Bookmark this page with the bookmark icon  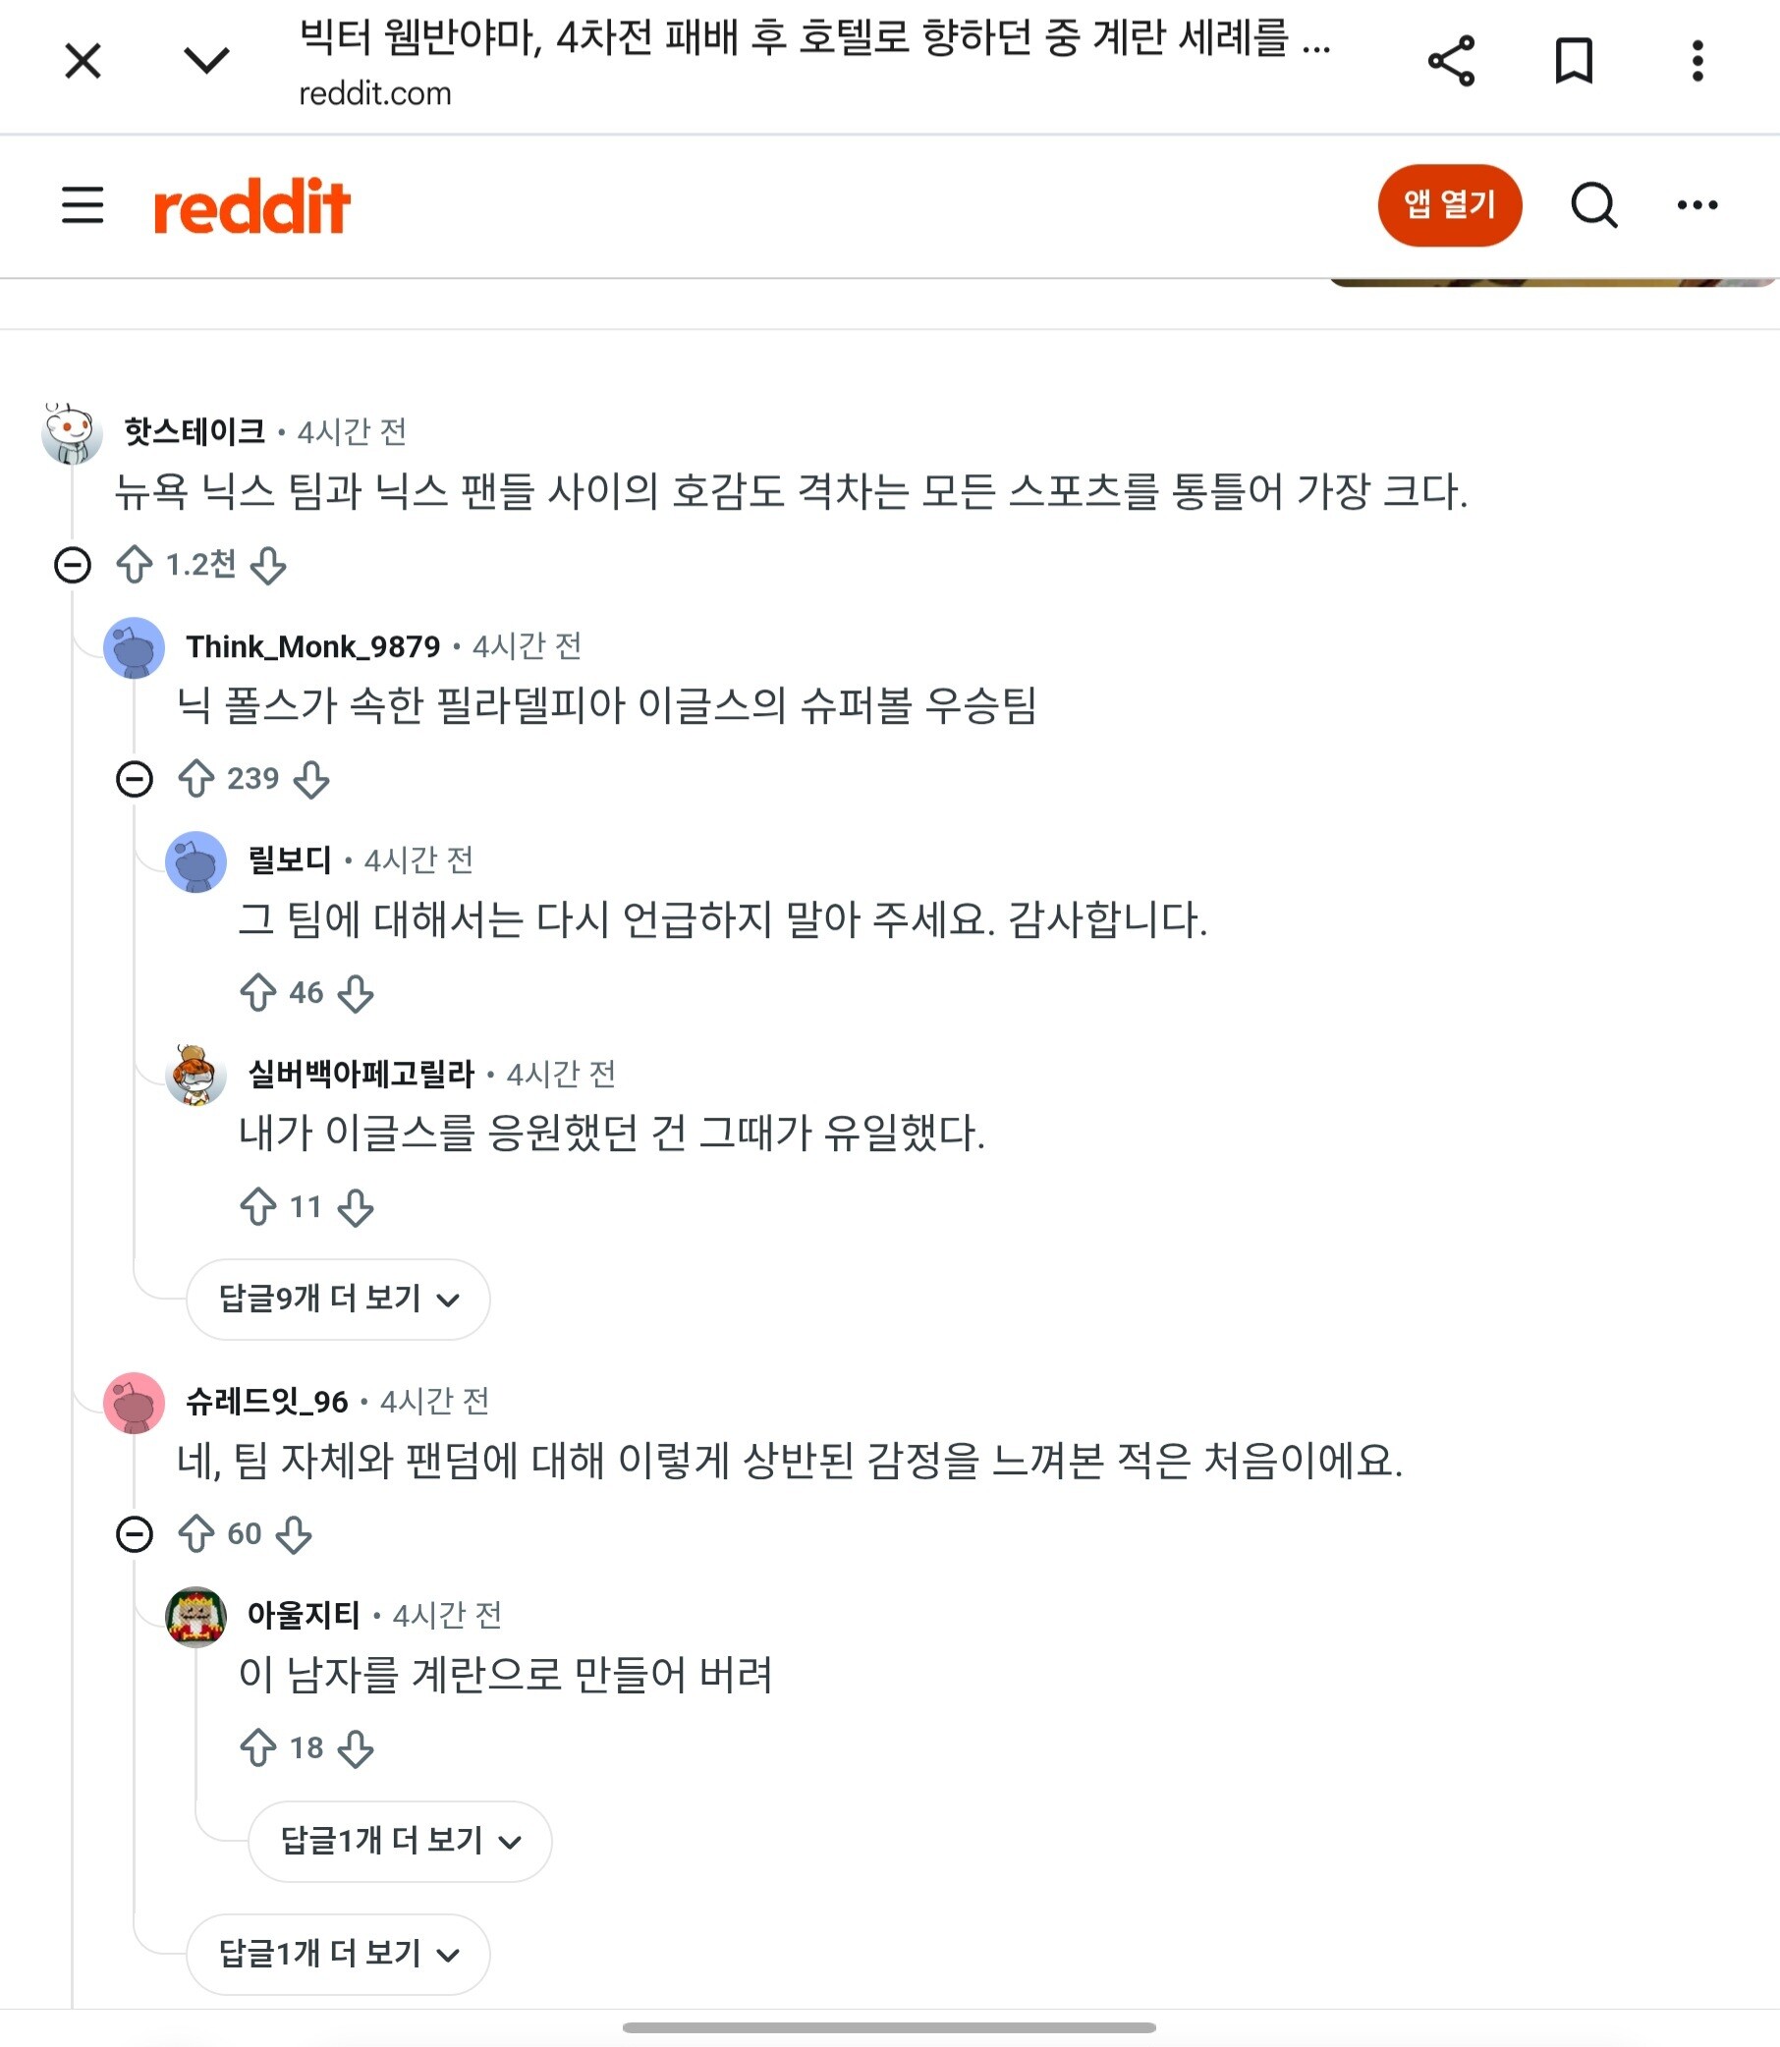point(1574,62)
